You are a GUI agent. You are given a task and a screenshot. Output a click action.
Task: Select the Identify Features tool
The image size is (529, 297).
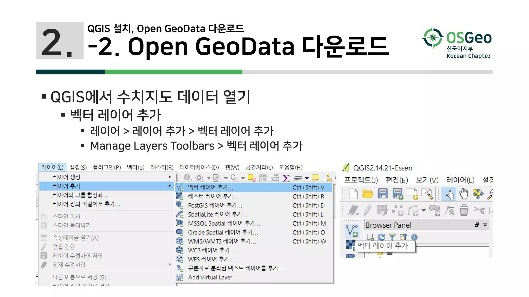pos(188,178)
